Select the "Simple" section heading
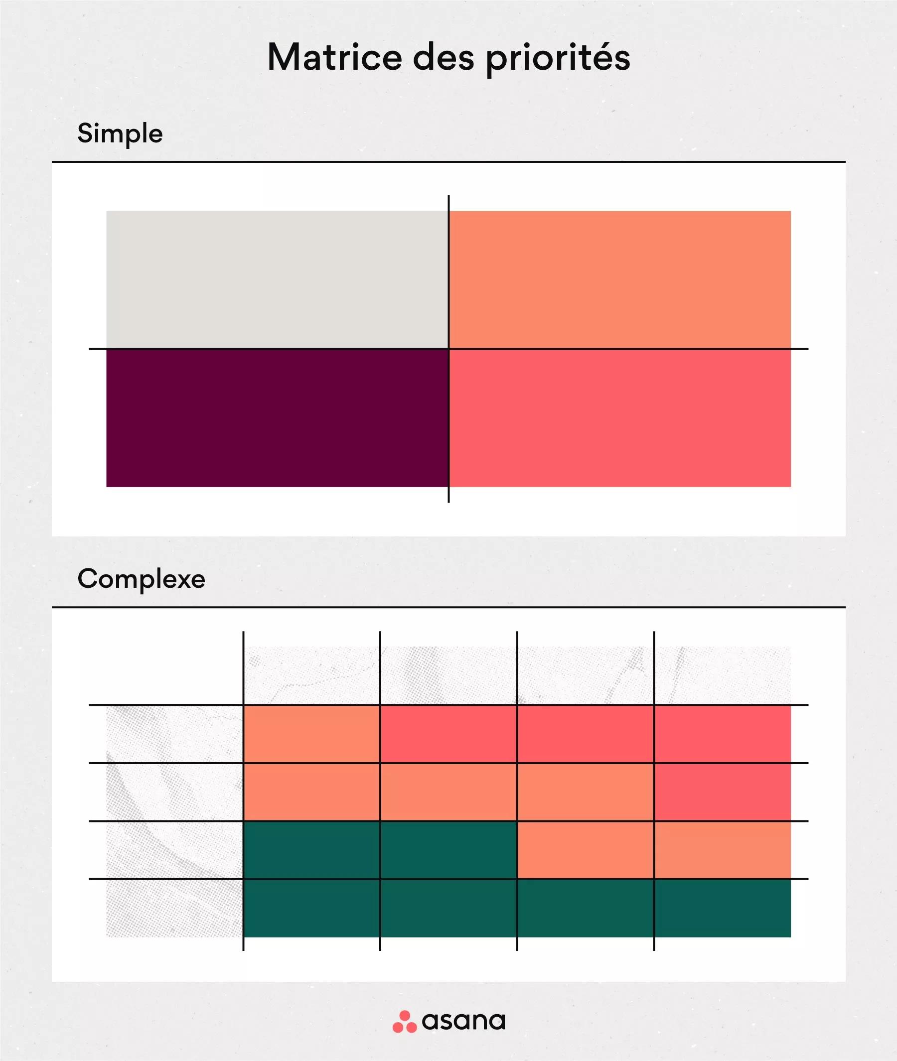This screenshot has width=897, height=1061. click(120, 133)
